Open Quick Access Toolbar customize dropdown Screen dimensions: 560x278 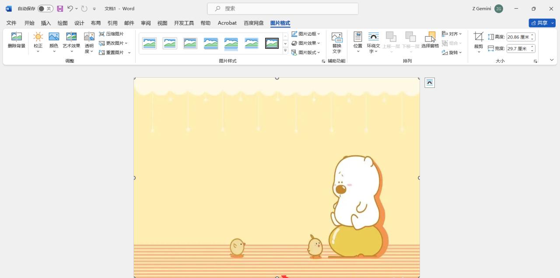[x=94, y=9]
